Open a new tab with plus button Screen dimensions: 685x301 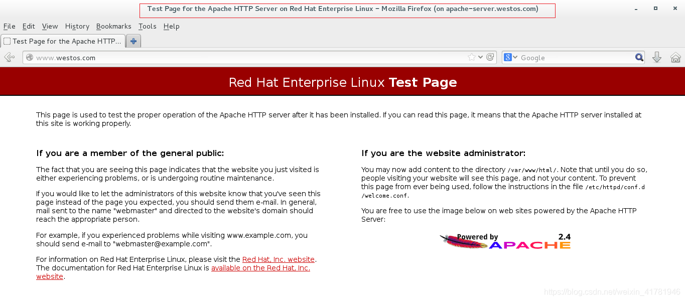[x=133, y=41]
